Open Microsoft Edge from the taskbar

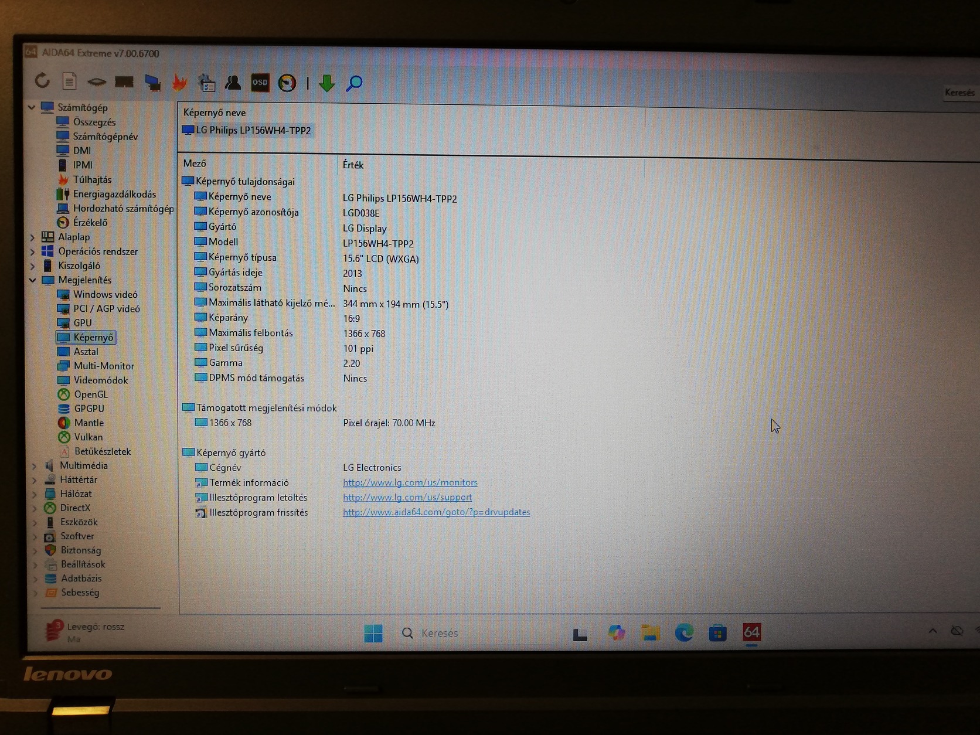tap(684, 632)
